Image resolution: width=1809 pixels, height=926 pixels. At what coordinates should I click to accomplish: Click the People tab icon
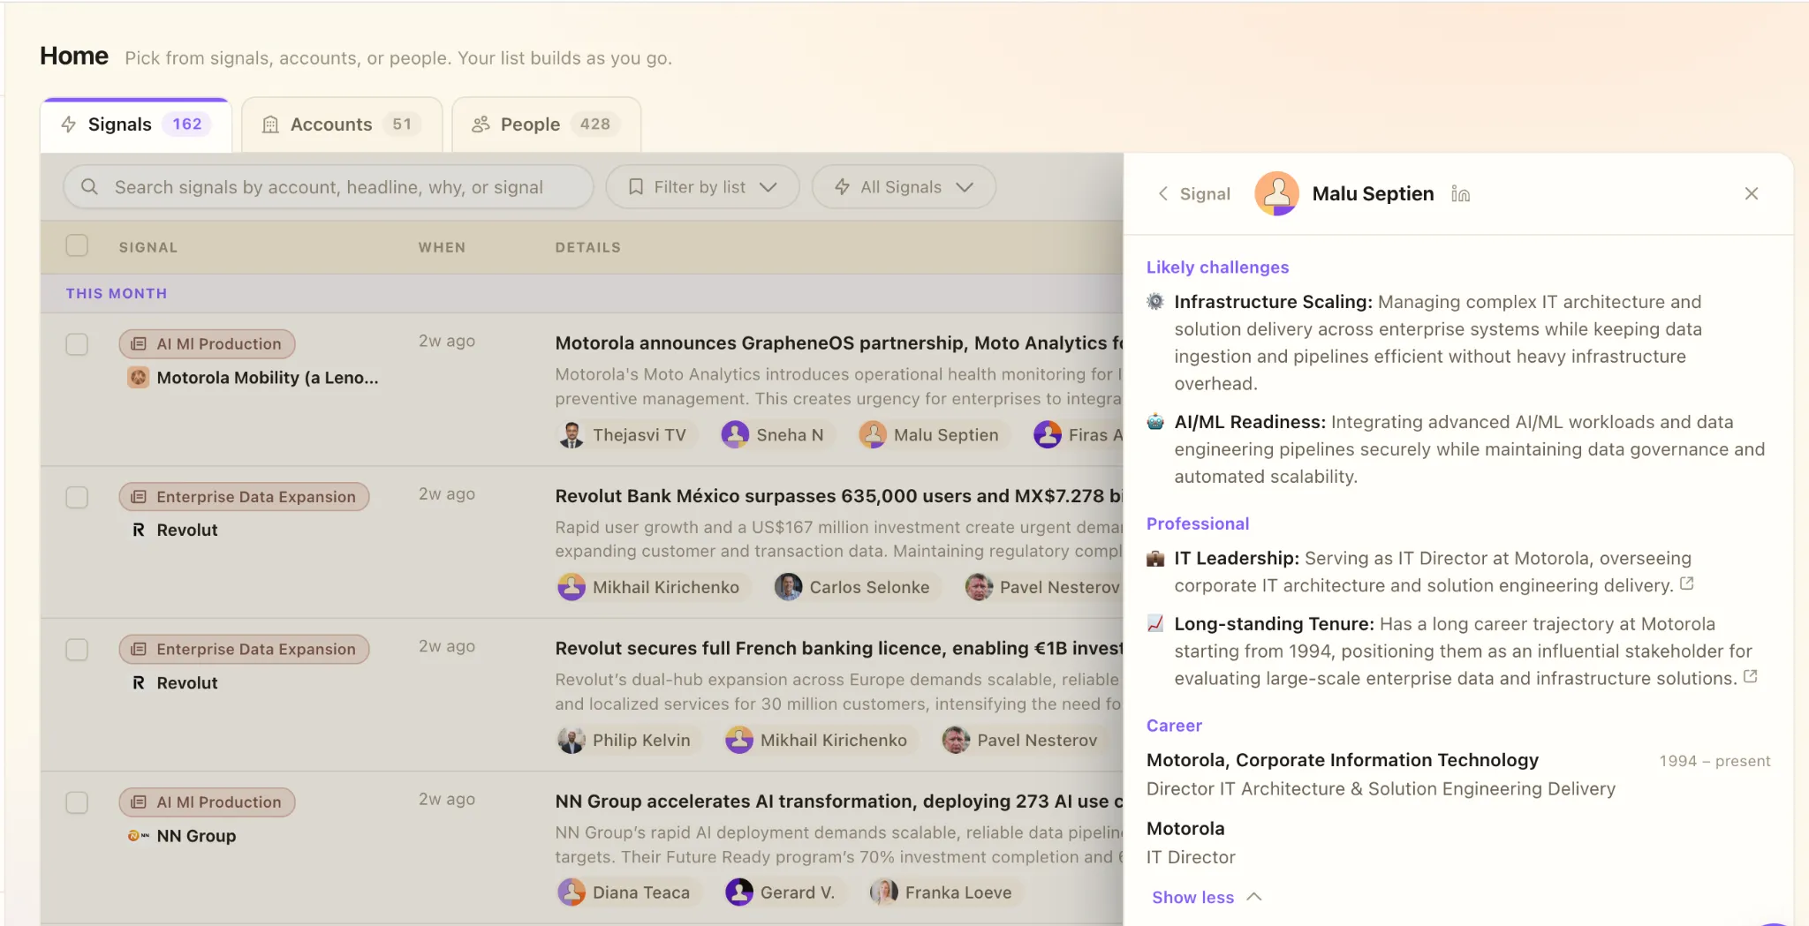tap(481, 124)
